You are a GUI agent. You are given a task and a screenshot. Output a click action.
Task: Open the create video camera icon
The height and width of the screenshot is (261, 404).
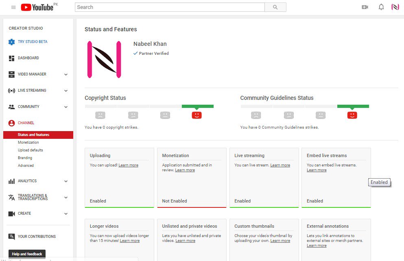coord(365,7)
